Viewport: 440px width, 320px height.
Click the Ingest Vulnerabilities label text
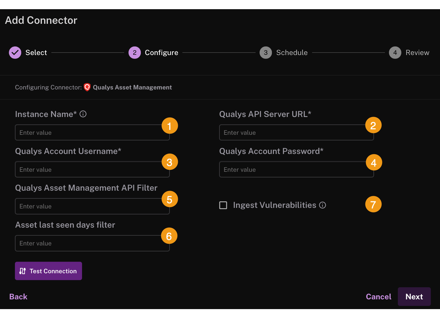click(275, 205)
